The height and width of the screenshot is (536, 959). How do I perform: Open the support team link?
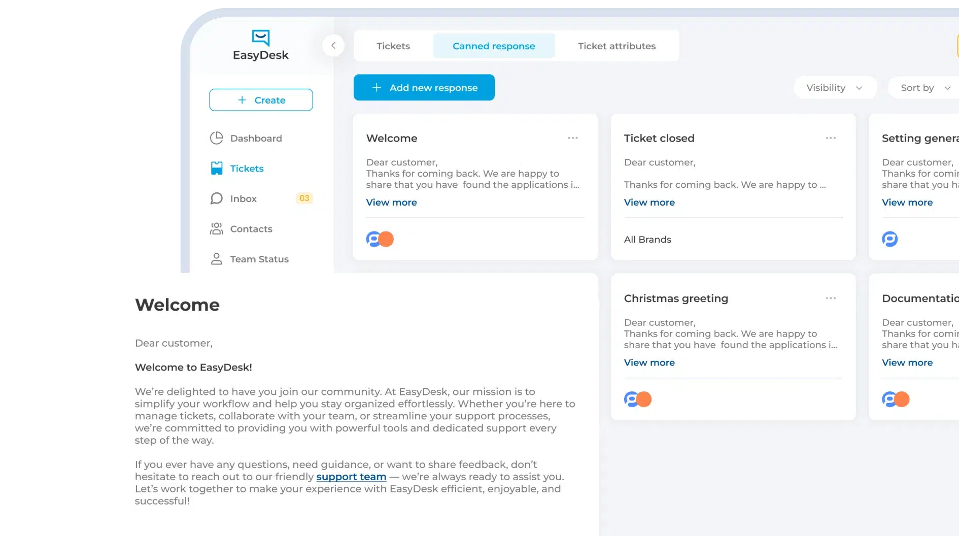click(351, 477)
